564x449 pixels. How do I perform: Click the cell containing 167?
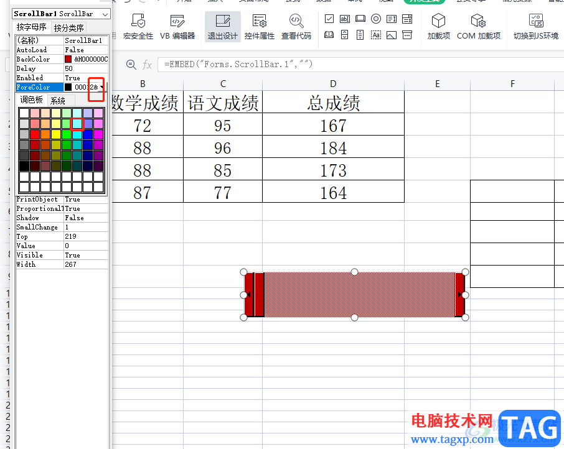[x=334, y=124]
